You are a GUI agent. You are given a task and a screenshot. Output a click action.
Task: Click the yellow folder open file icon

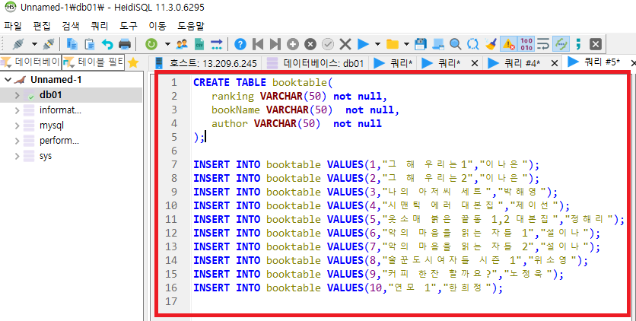coord(393,44)
